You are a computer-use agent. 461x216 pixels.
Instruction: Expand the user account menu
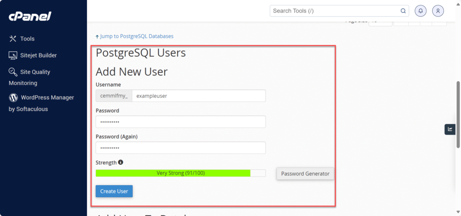point(438,11)
